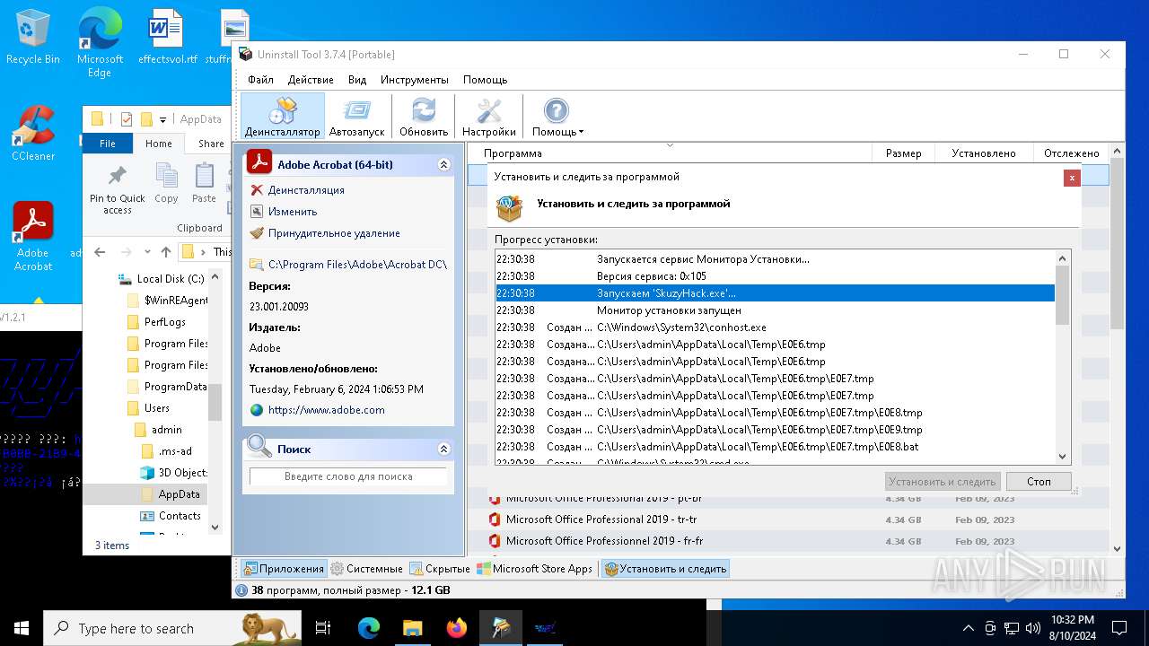The image size is (1149, 646).
Task: Open the Помощь menu in menu bar
Action: [x=485, y=80]
